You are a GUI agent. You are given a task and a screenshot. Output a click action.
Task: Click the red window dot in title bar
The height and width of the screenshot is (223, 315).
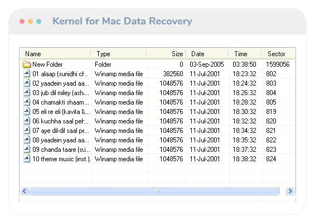click(22, 21)
